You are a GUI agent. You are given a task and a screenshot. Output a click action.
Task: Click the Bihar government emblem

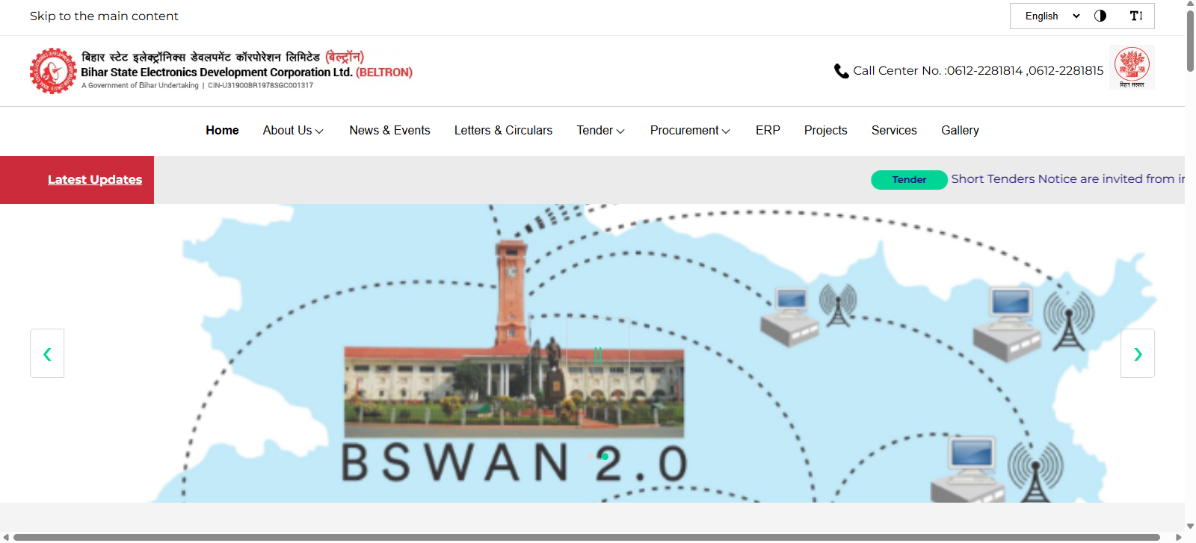click(x=1132, y=67)
